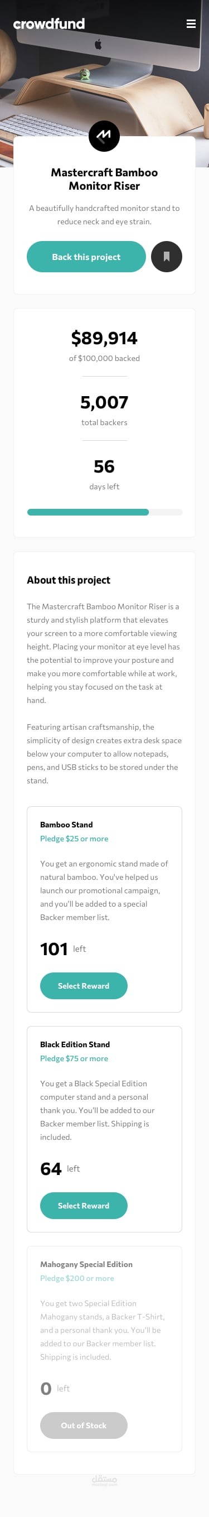Click the $89,914 backed amount
This screenshot has width=209, height=1517.
104,338
